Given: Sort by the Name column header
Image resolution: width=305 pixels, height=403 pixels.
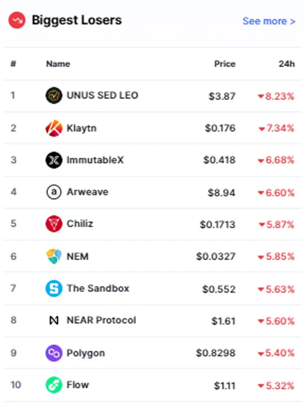Looking at the screenshot, I should (x=58, y=64).
